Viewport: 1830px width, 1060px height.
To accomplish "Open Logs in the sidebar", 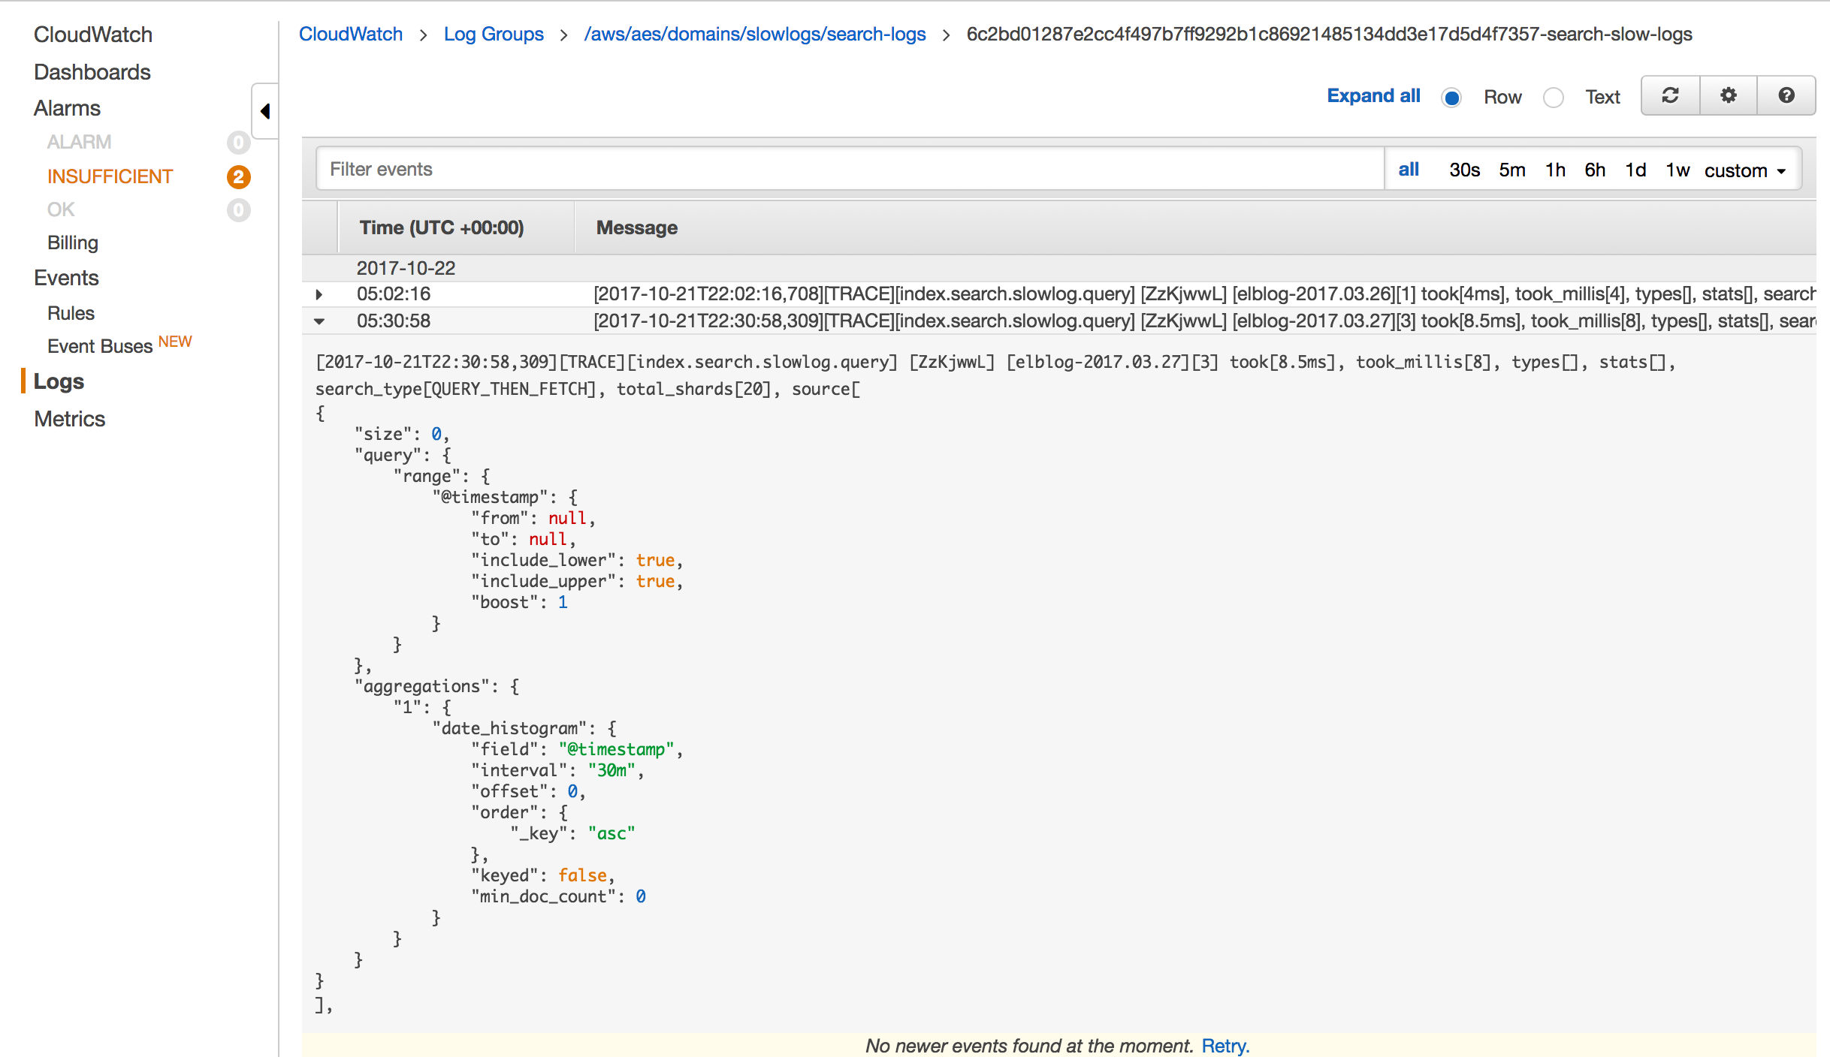I will 58,381.
